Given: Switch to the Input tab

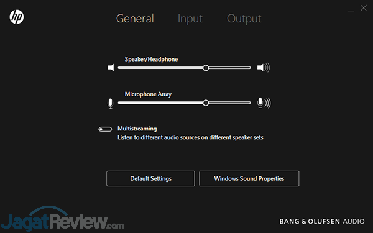Looking at the screenshot, I should 190,19.
